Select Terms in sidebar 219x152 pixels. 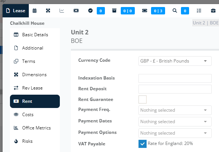(x=35, y=61)
